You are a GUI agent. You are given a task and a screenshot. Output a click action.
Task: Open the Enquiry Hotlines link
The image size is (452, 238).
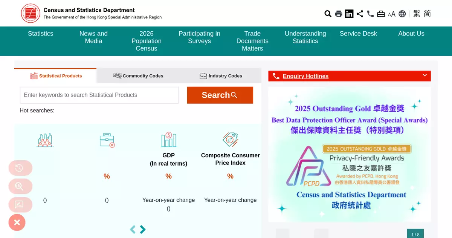pos(305,76)
